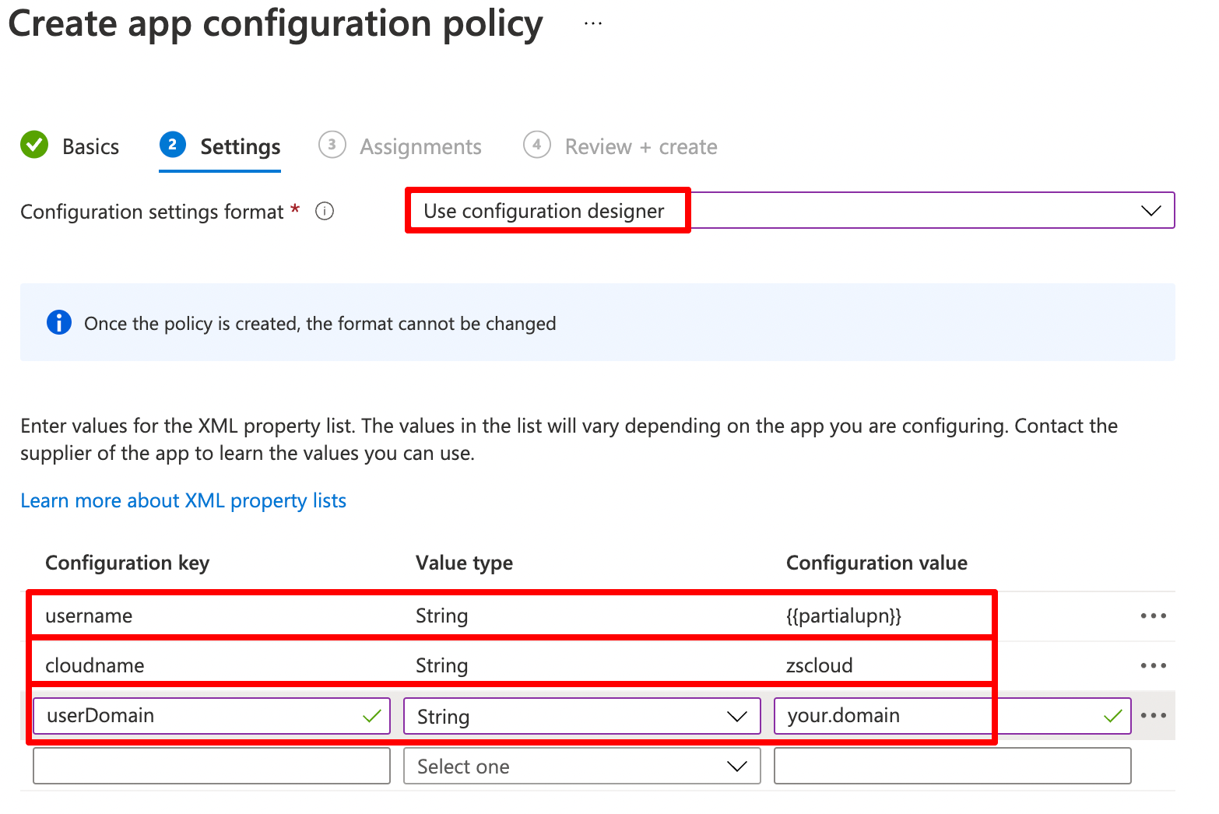Open the ellipsis menu for the username row
This screenshot has width=1219, height=814.
[1154, 615]
